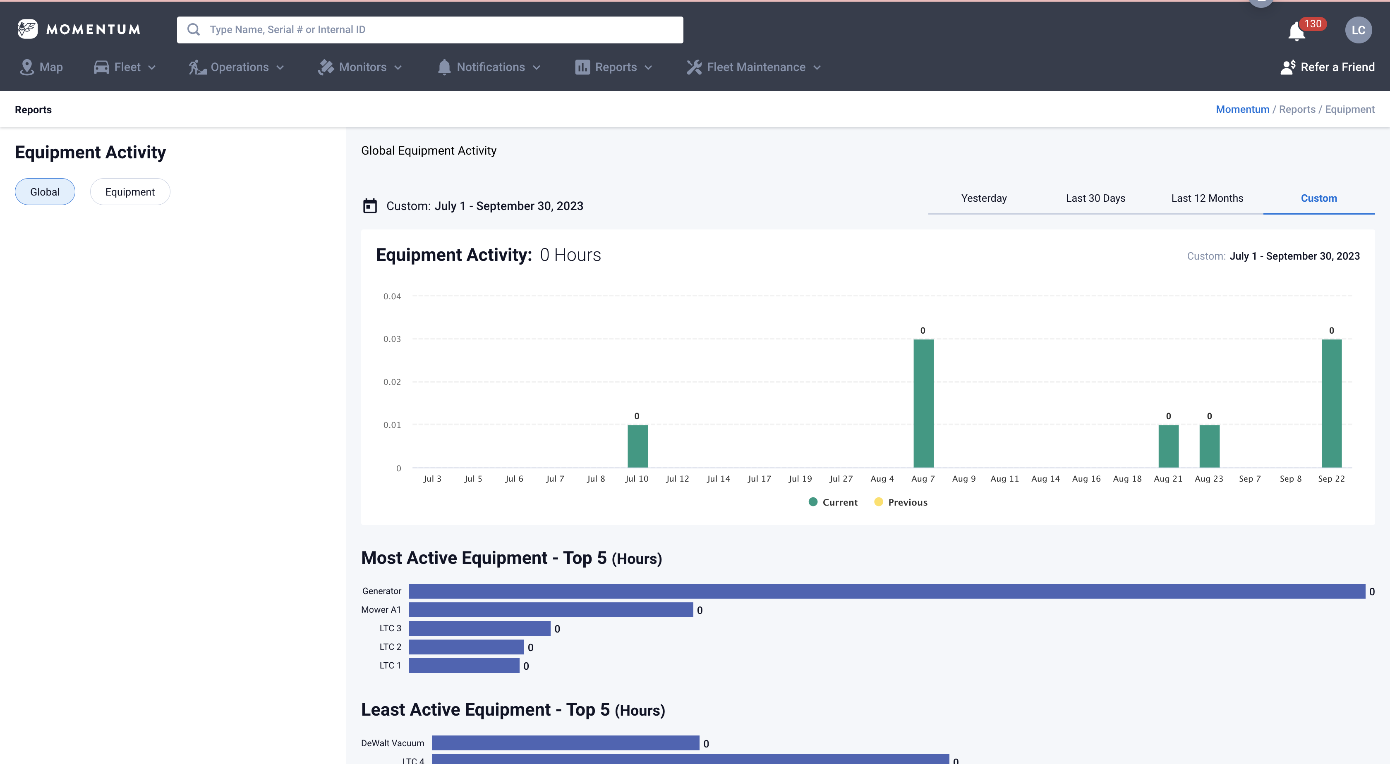Open the notifications bell icon
The image size is (1390, 764).
tap(1296, 31)
